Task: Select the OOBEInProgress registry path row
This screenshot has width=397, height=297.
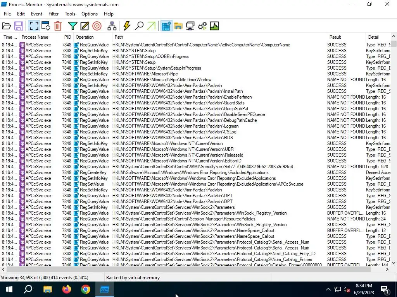Action: (150, 56)
